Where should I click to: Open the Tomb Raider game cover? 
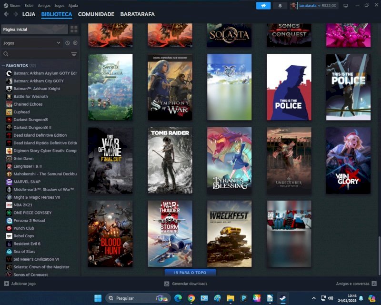(x=170, y=161)
